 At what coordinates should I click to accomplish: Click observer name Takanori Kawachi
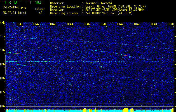(x=98, y=3)
